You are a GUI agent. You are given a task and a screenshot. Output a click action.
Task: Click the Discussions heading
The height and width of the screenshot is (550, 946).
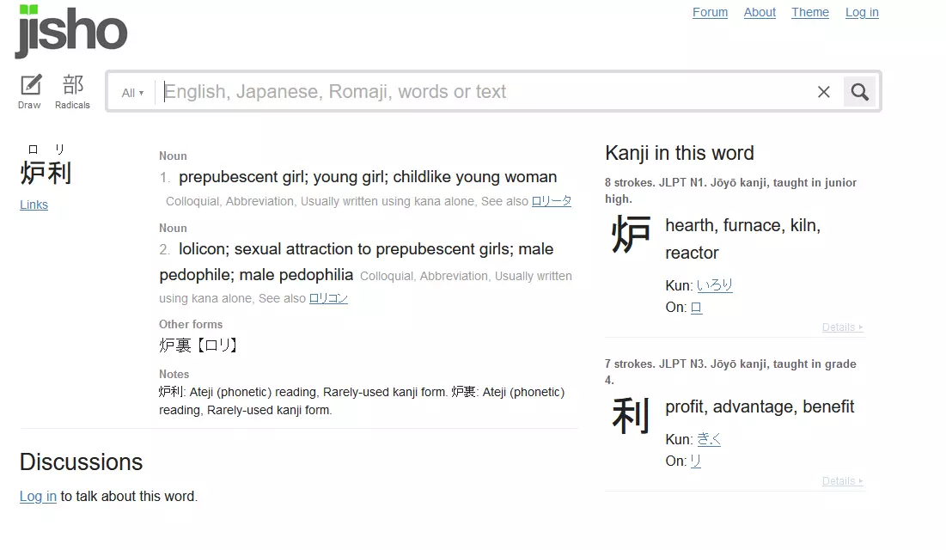[81, 461]
